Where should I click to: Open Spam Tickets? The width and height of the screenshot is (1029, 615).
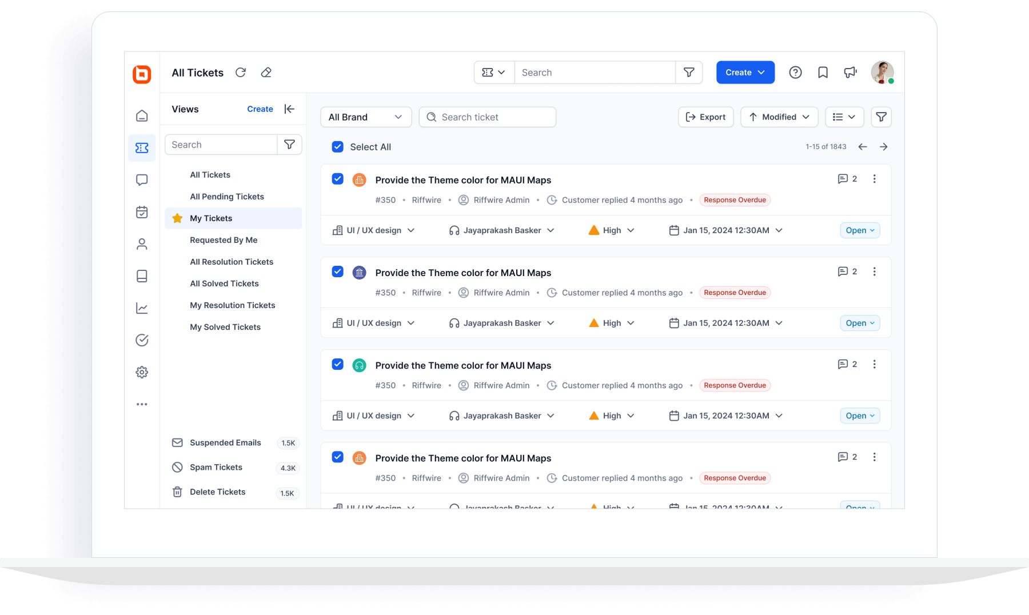(x=236, y=468)
